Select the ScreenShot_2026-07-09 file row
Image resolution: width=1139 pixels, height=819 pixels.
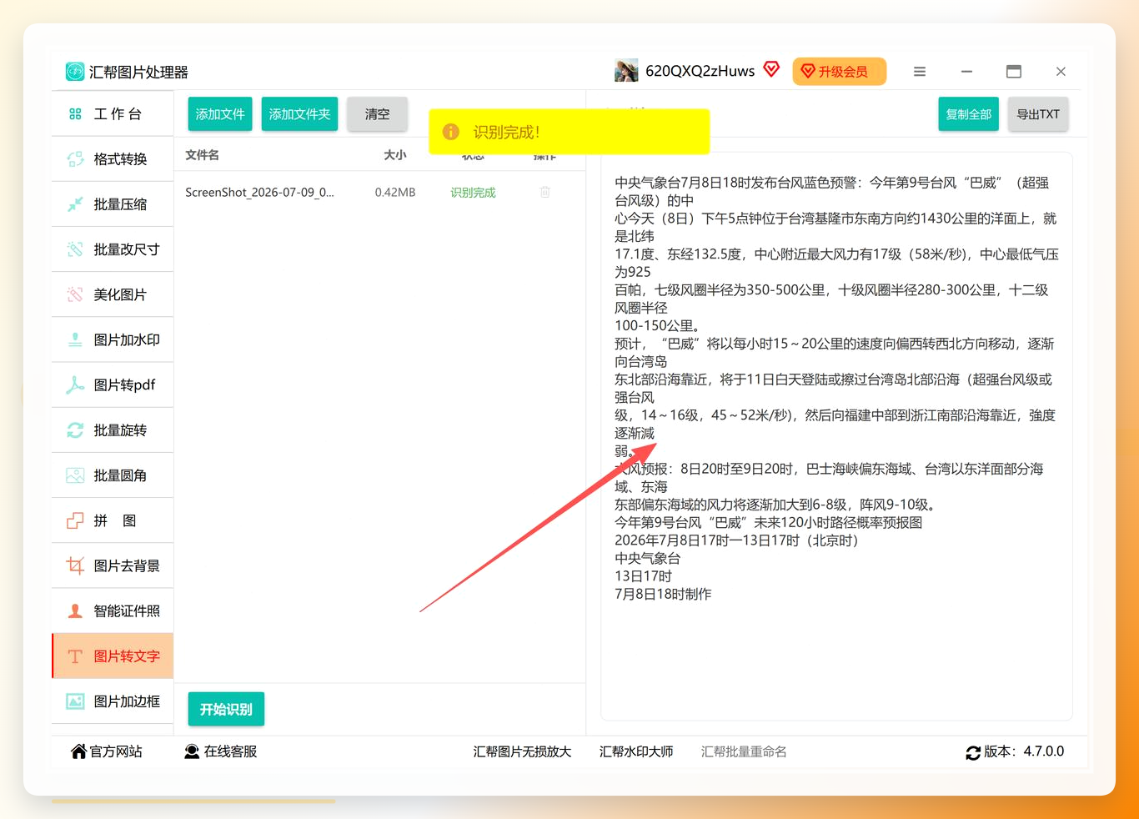(379, 192)
